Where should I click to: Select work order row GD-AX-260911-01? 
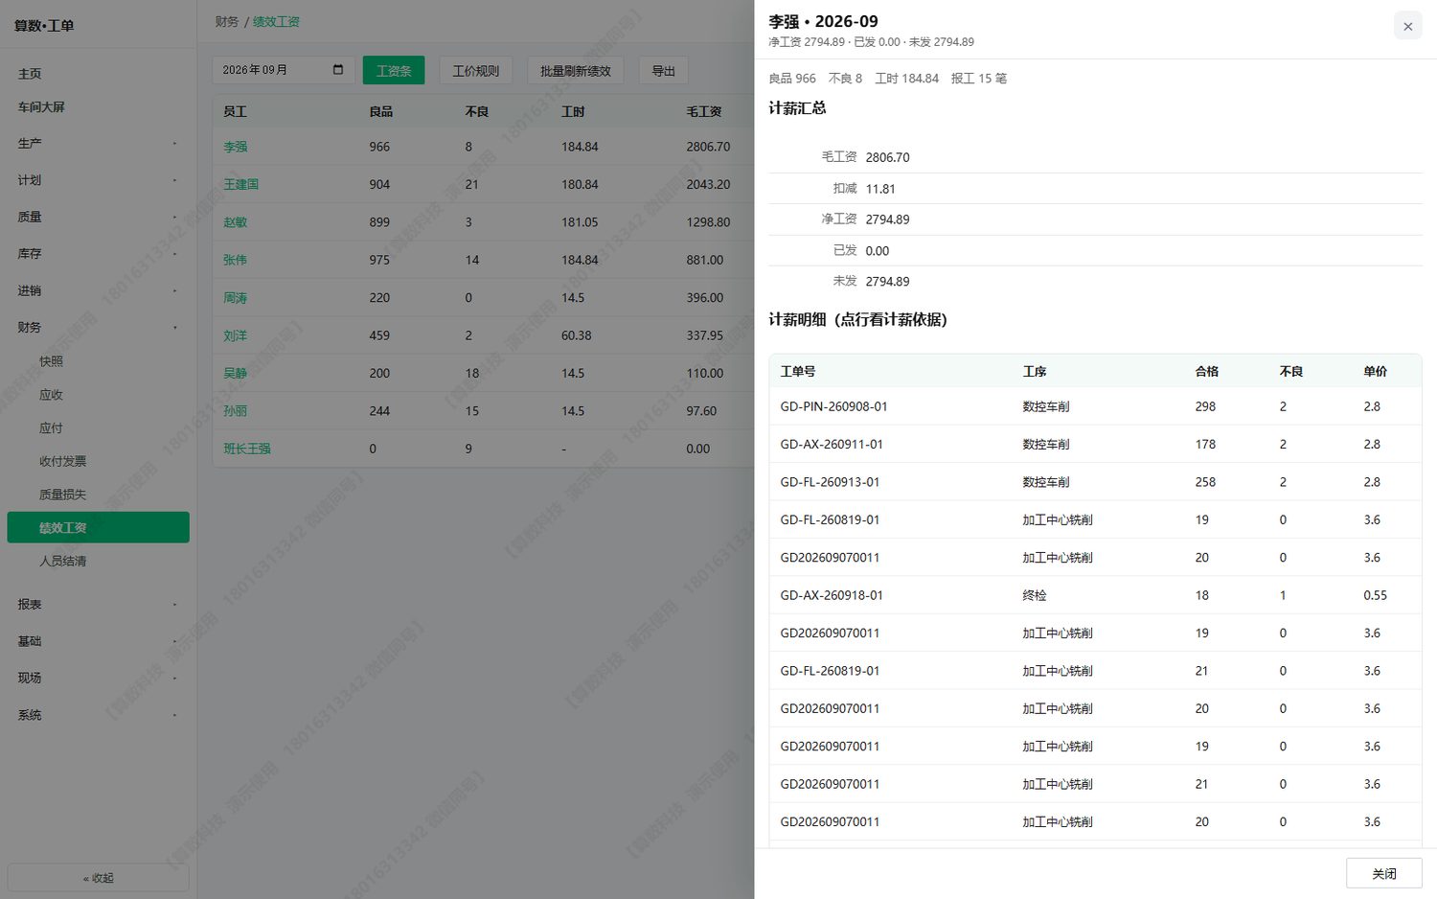pyautogui.click(x=1095, y=445)
